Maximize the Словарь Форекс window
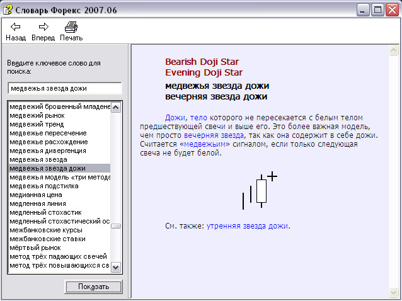The image size is (402, 301). click(377, 10)
